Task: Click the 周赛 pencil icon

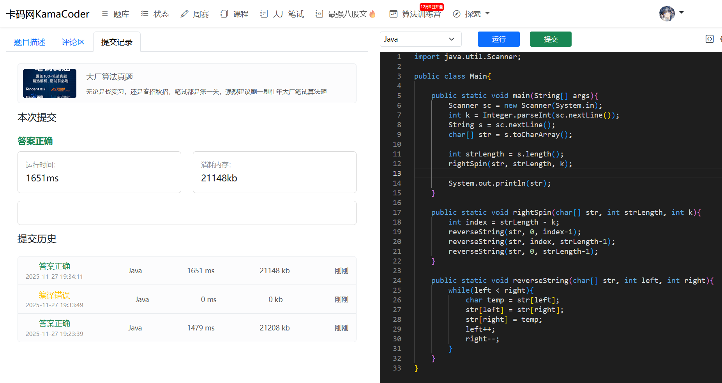Action: point(184,14)
